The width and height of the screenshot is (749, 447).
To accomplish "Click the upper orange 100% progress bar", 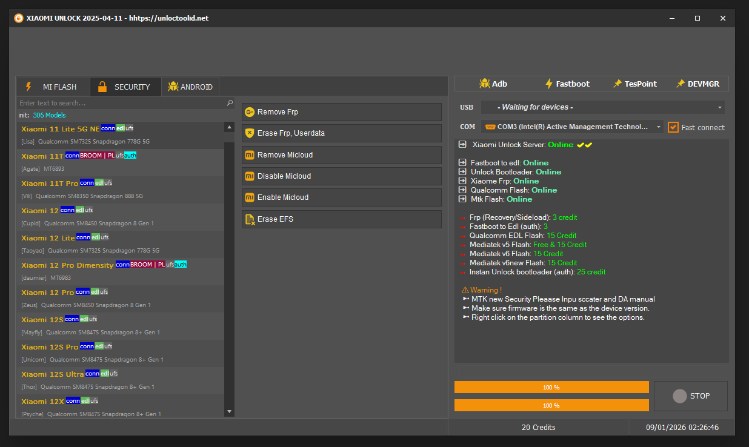I will 551,387.
